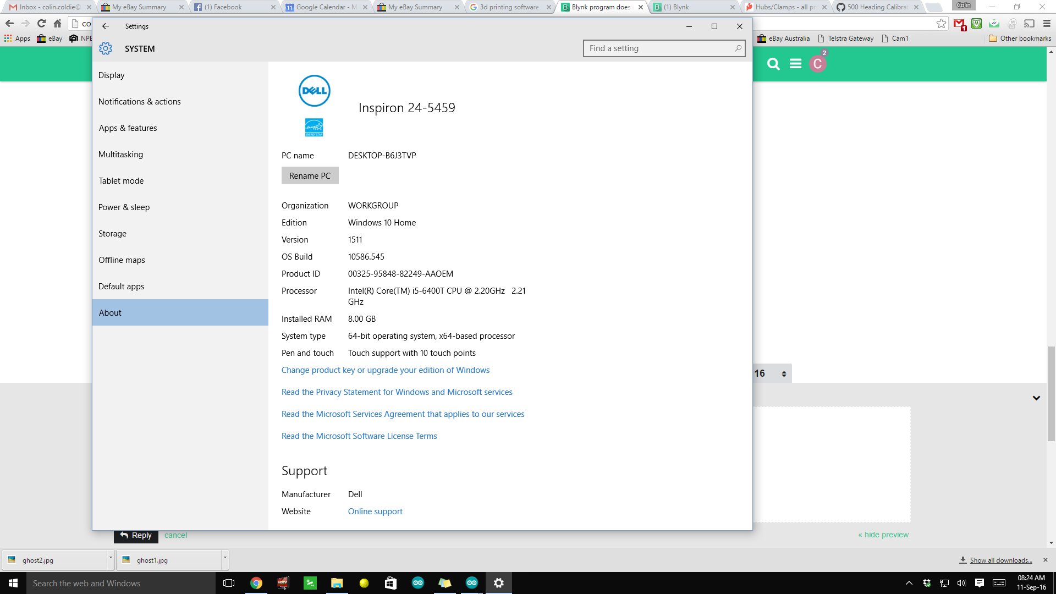Open Google Chrome from the taskbar
The image size is (1056, 594).
coord(256,583)
